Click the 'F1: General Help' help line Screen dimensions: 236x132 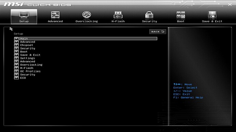tap(188, 98)
